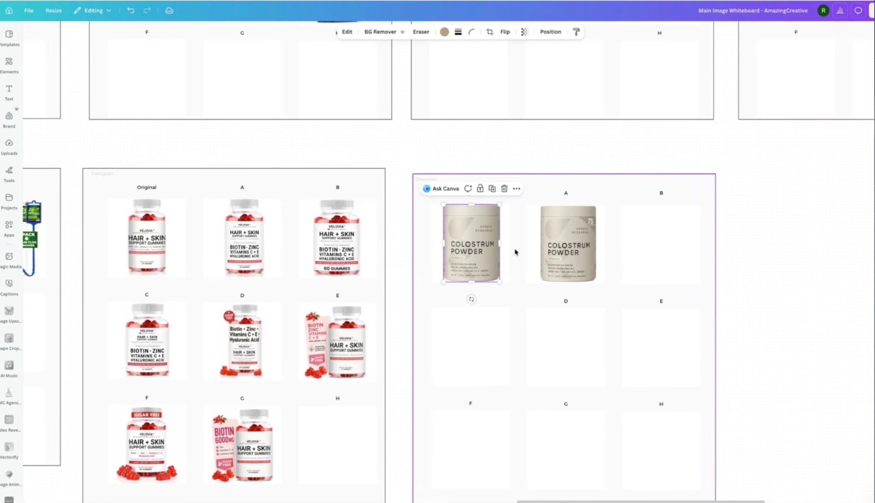Open the transparency checkerboard icon
The height and width of the screenshot is (503, 875).
(525, 32)
